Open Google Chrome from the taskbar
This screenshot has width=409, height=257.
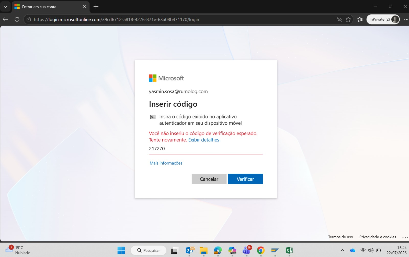click(x=261, y=250)
